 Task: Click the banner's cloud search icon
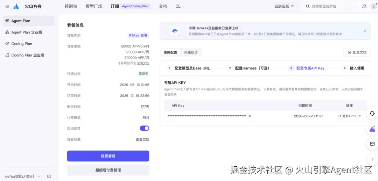tap(175, 31)
